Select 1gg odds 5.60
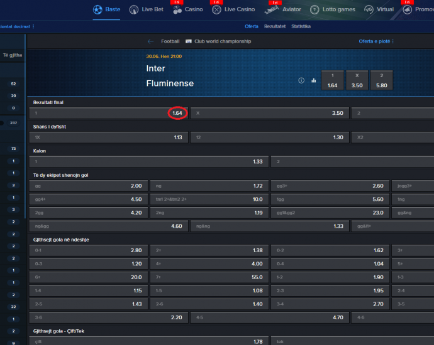 point(330,199)
